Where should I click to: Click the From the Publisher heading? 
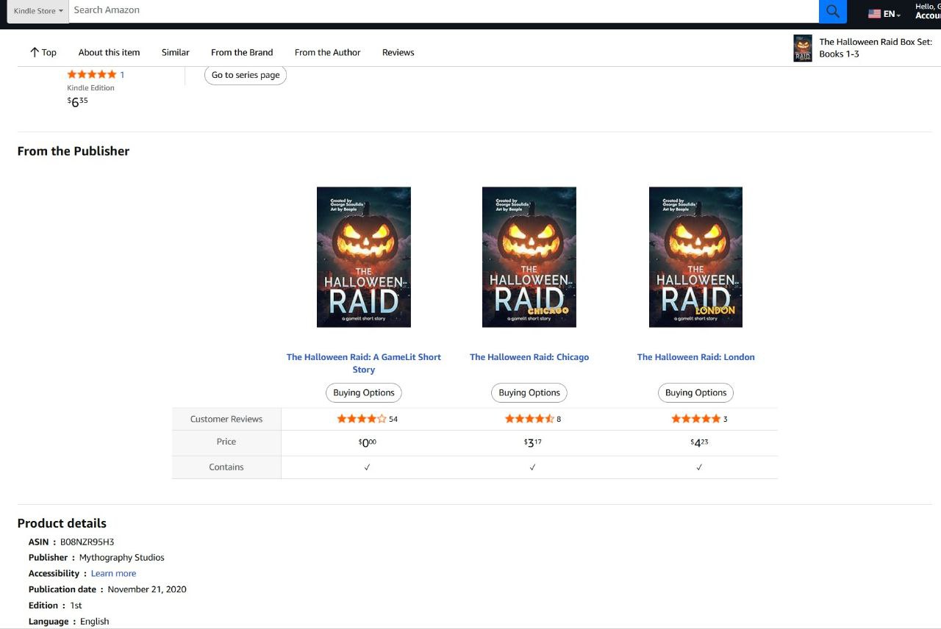pyautogui.click(x=74, y=151)
